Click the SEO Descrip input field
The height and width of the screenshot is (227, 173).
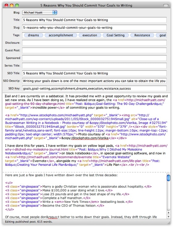(x=94, y=81)
